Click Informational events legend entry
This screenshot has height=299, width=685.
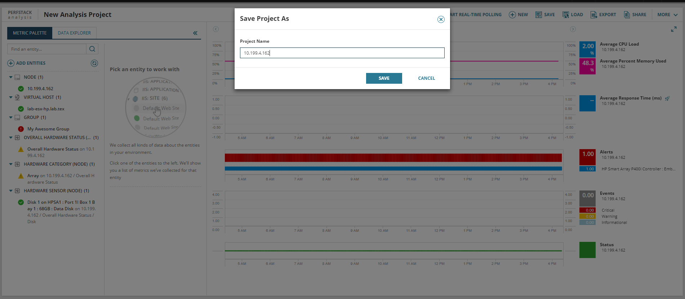pyautogui.click(x=614, y=222)
